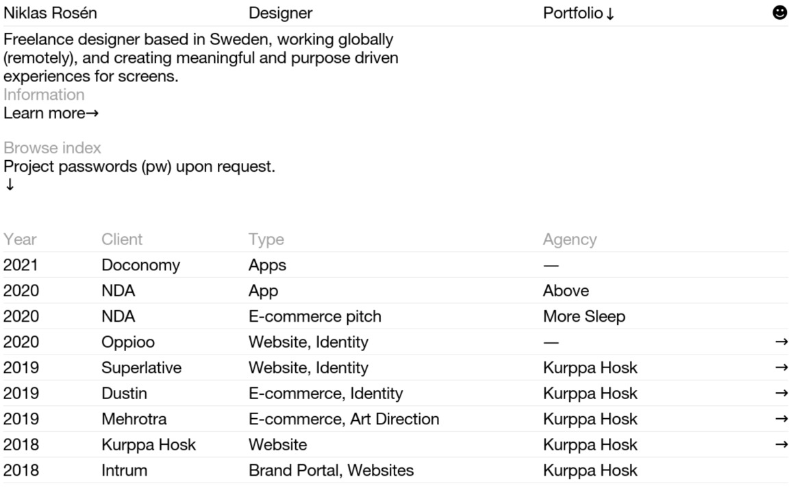Image resolution: width=789 pixels, height=488 pixels.
Task: Open the Kurppa Hosk website project arrow
Action: [x=781, y=445]
